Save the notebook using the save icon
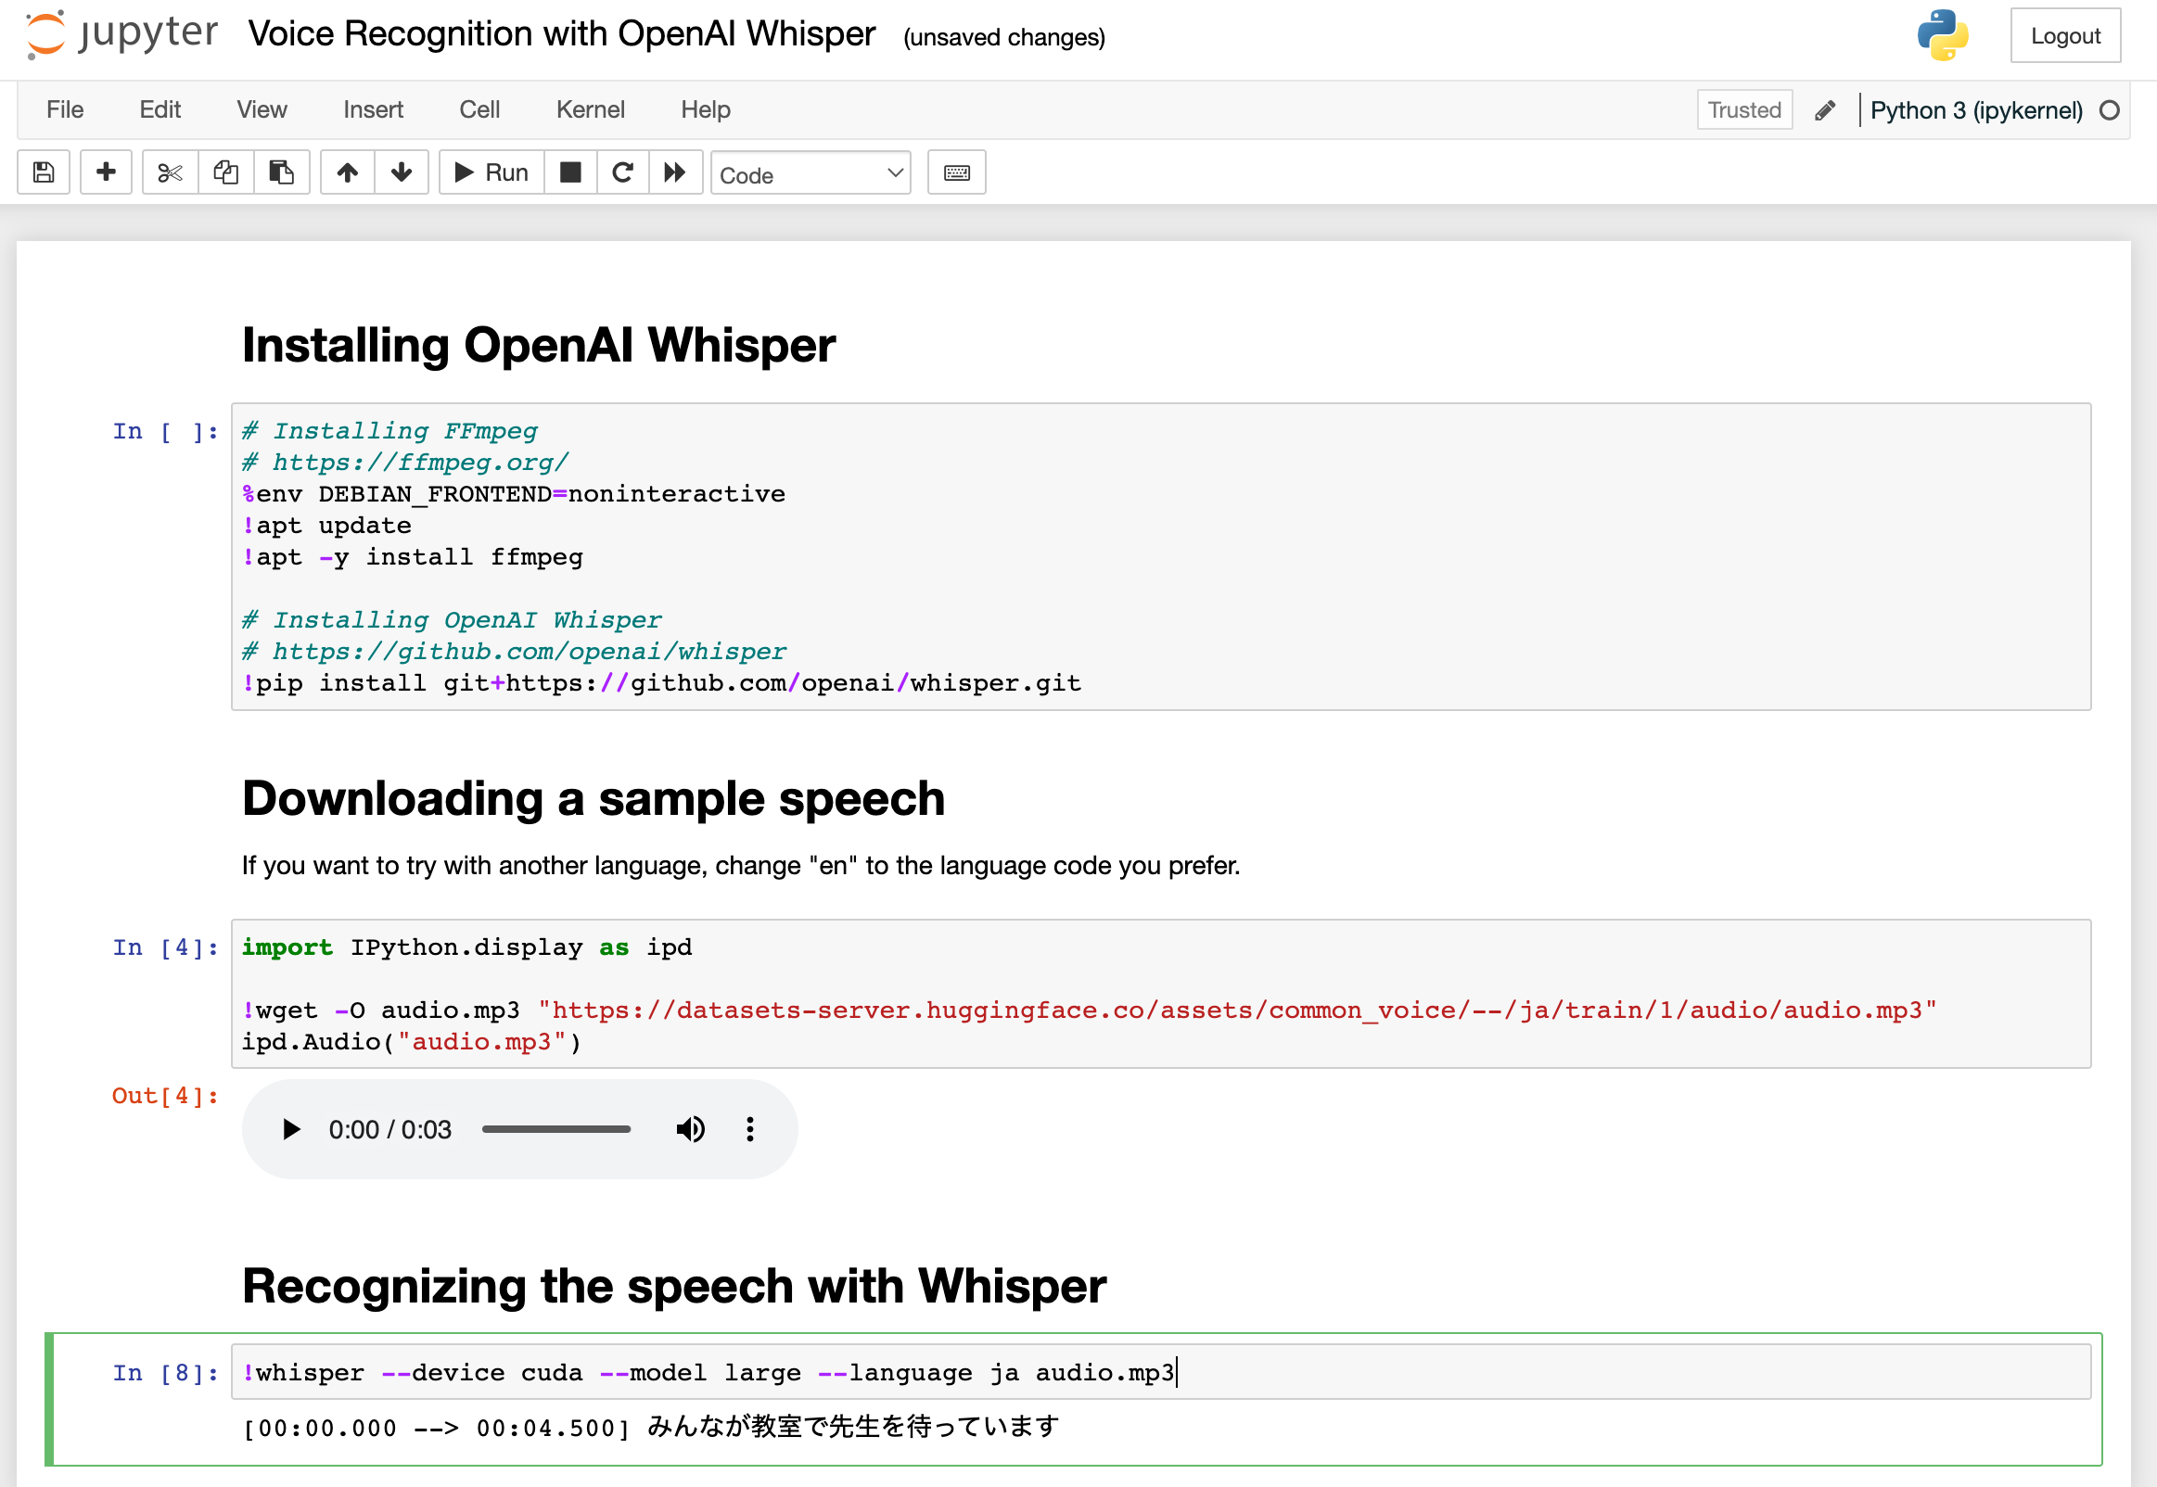The width and height of the screenshot is (2157, 1487). pyautogui.click(x=43, y=172)
